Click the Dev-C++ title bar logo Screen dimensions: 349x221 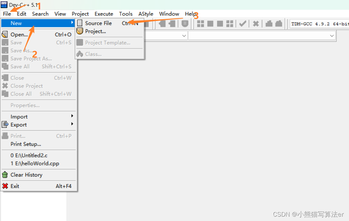click(4, 4)
